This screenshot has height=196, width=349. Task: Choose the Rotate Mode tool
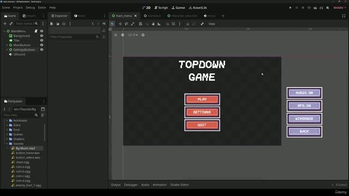tap(127, 24)
